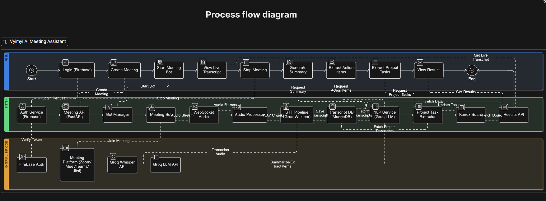
Task: Click the 'Summarize/Extract Items' edge label
Action: pyautogui.click(x=282, y=164)
